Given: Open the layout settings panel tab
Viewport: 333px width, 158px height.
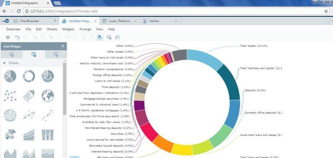Looking at the screenshot, I should tap(56, 54).
